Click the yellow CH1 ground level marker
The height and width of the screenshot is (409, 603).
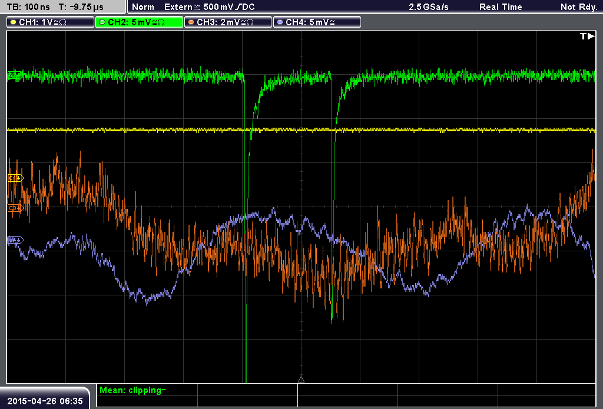coord(15,178)
